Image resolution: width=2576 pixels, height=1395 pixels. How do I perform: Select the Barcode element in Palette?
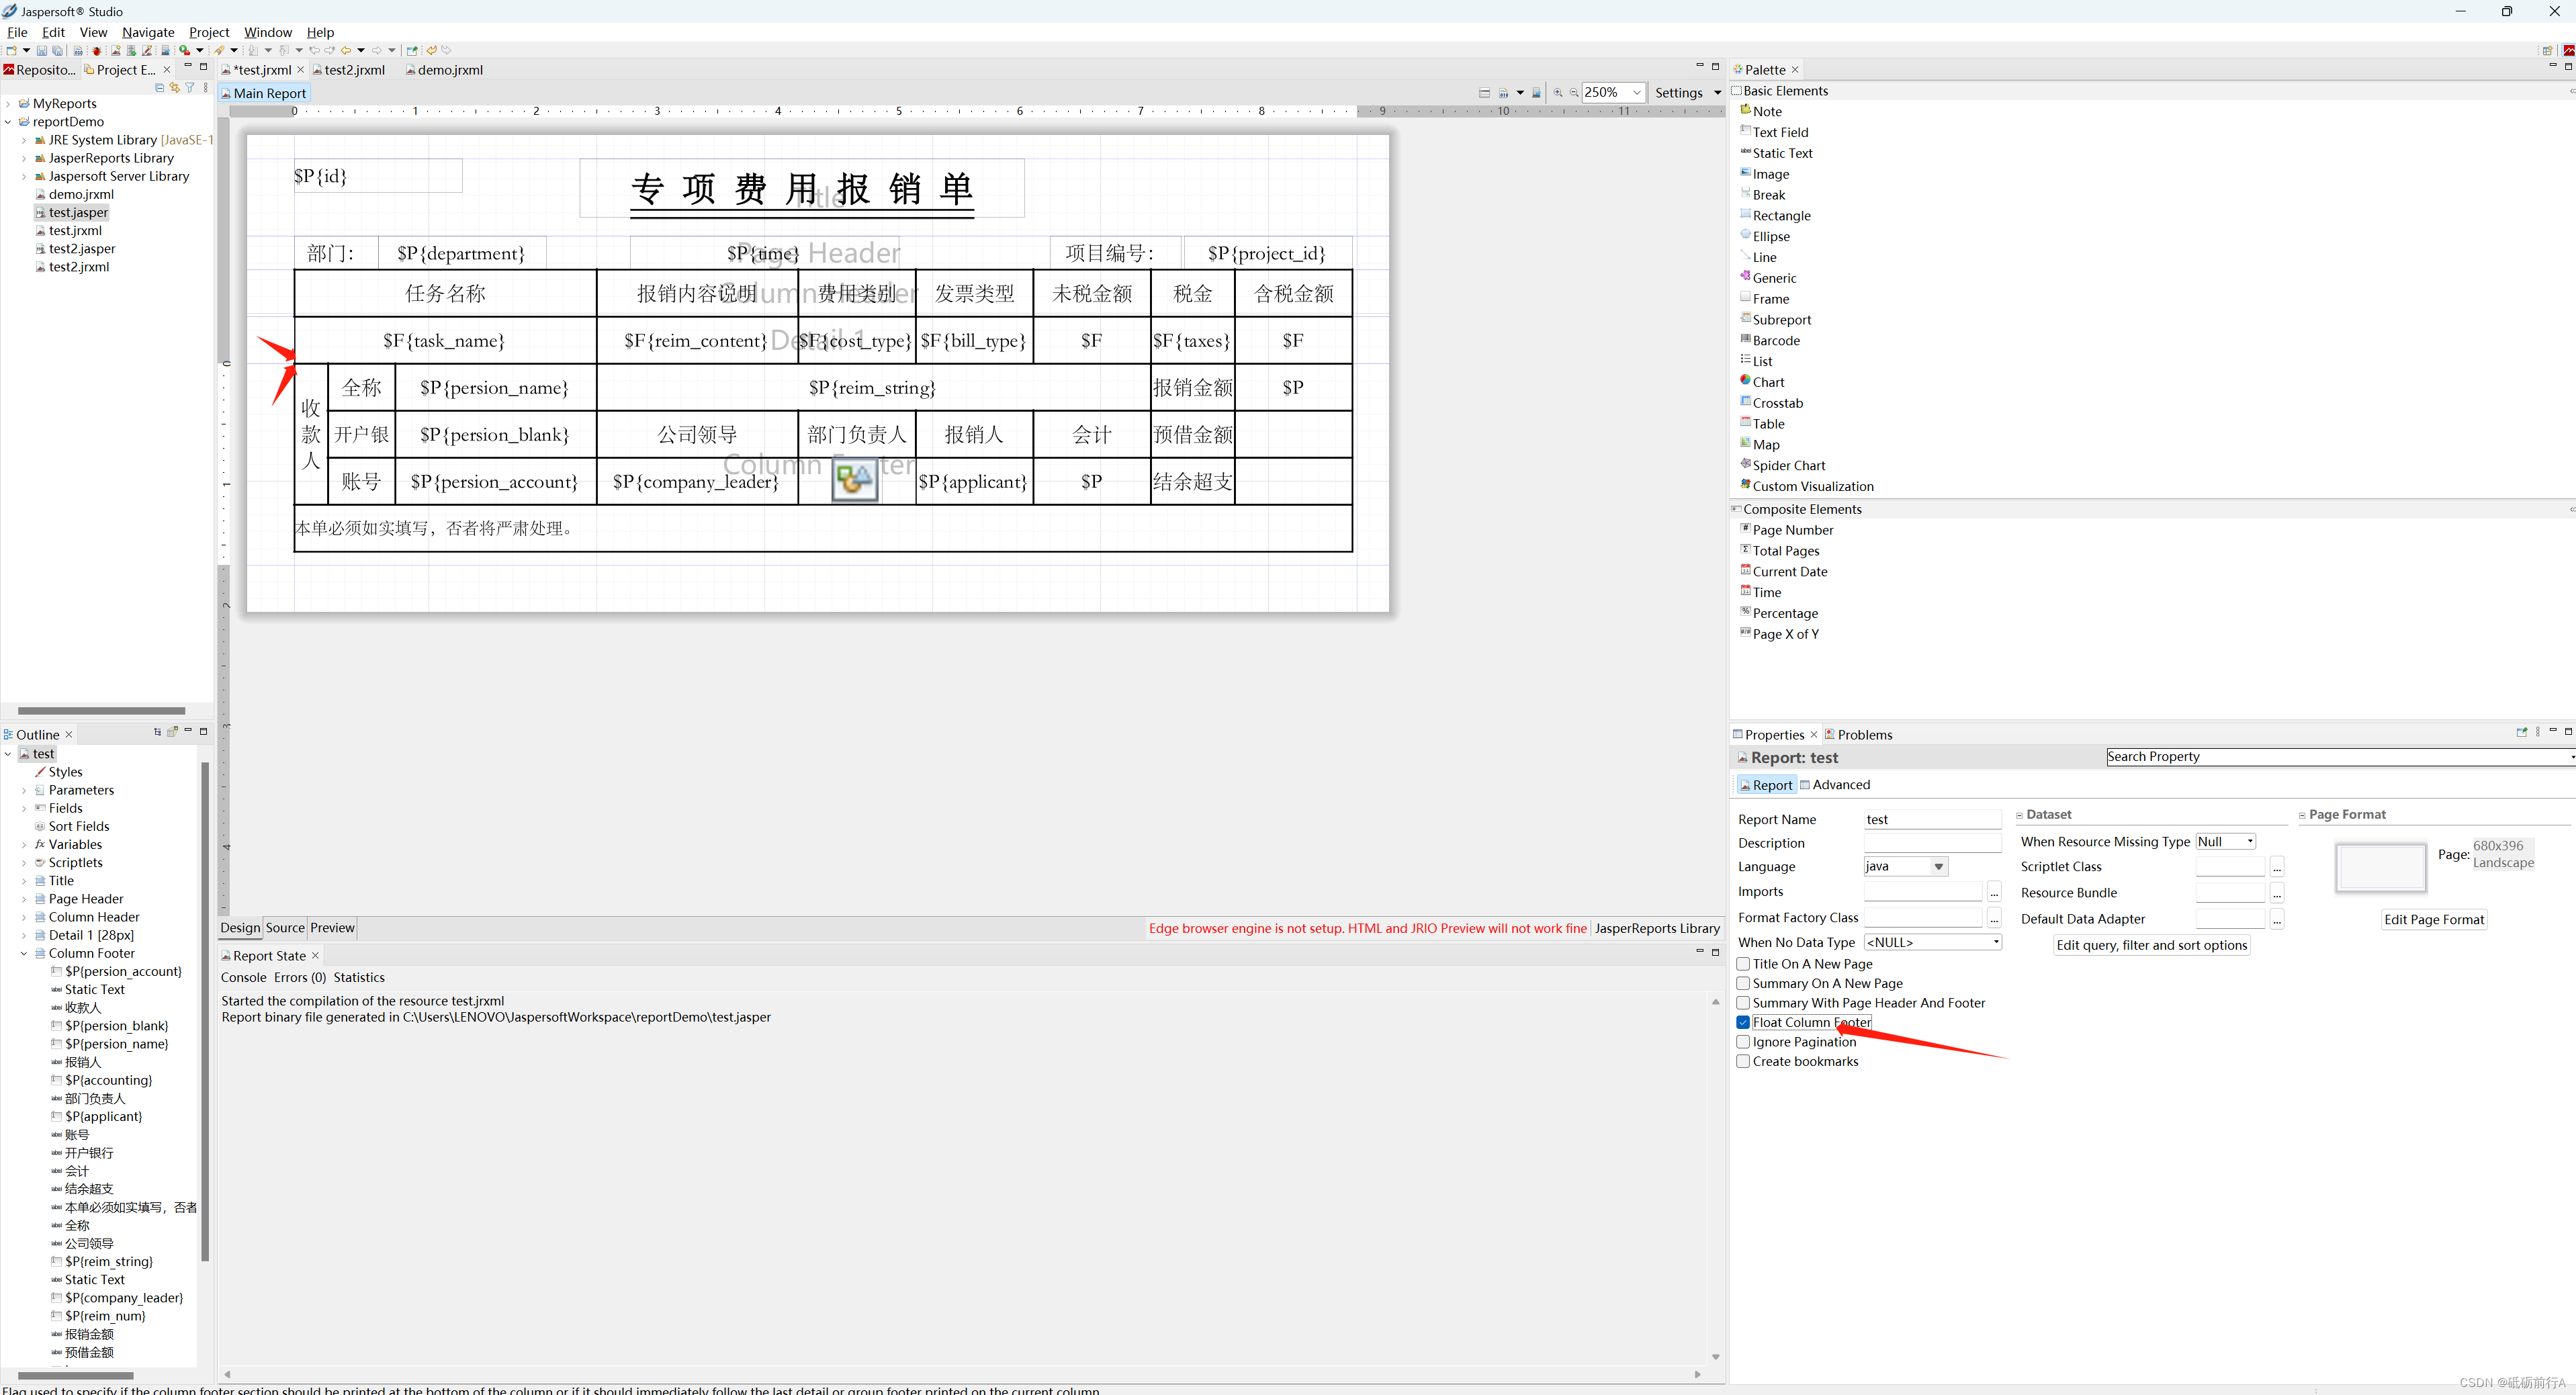click(x=1775, y=341)
